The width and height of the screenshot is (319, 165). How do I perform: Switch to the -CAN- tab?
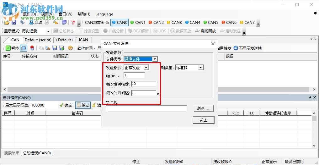(x=16, y=40)
